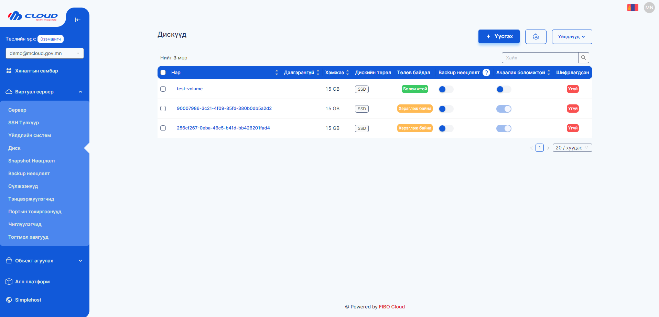This screenshot has width=659, height=317.
Task: Click the Backup нөөцлөлт help question icon
Action: [486, 72]
